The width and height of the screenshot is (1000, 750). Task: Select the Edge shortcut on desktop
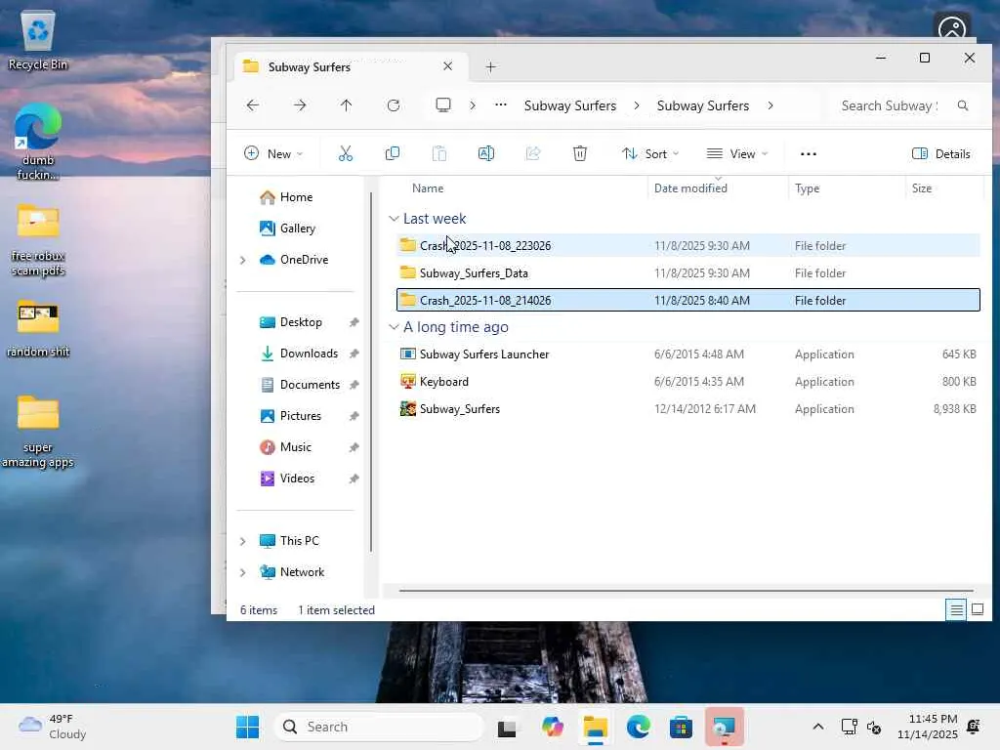(x=38, y=142)
